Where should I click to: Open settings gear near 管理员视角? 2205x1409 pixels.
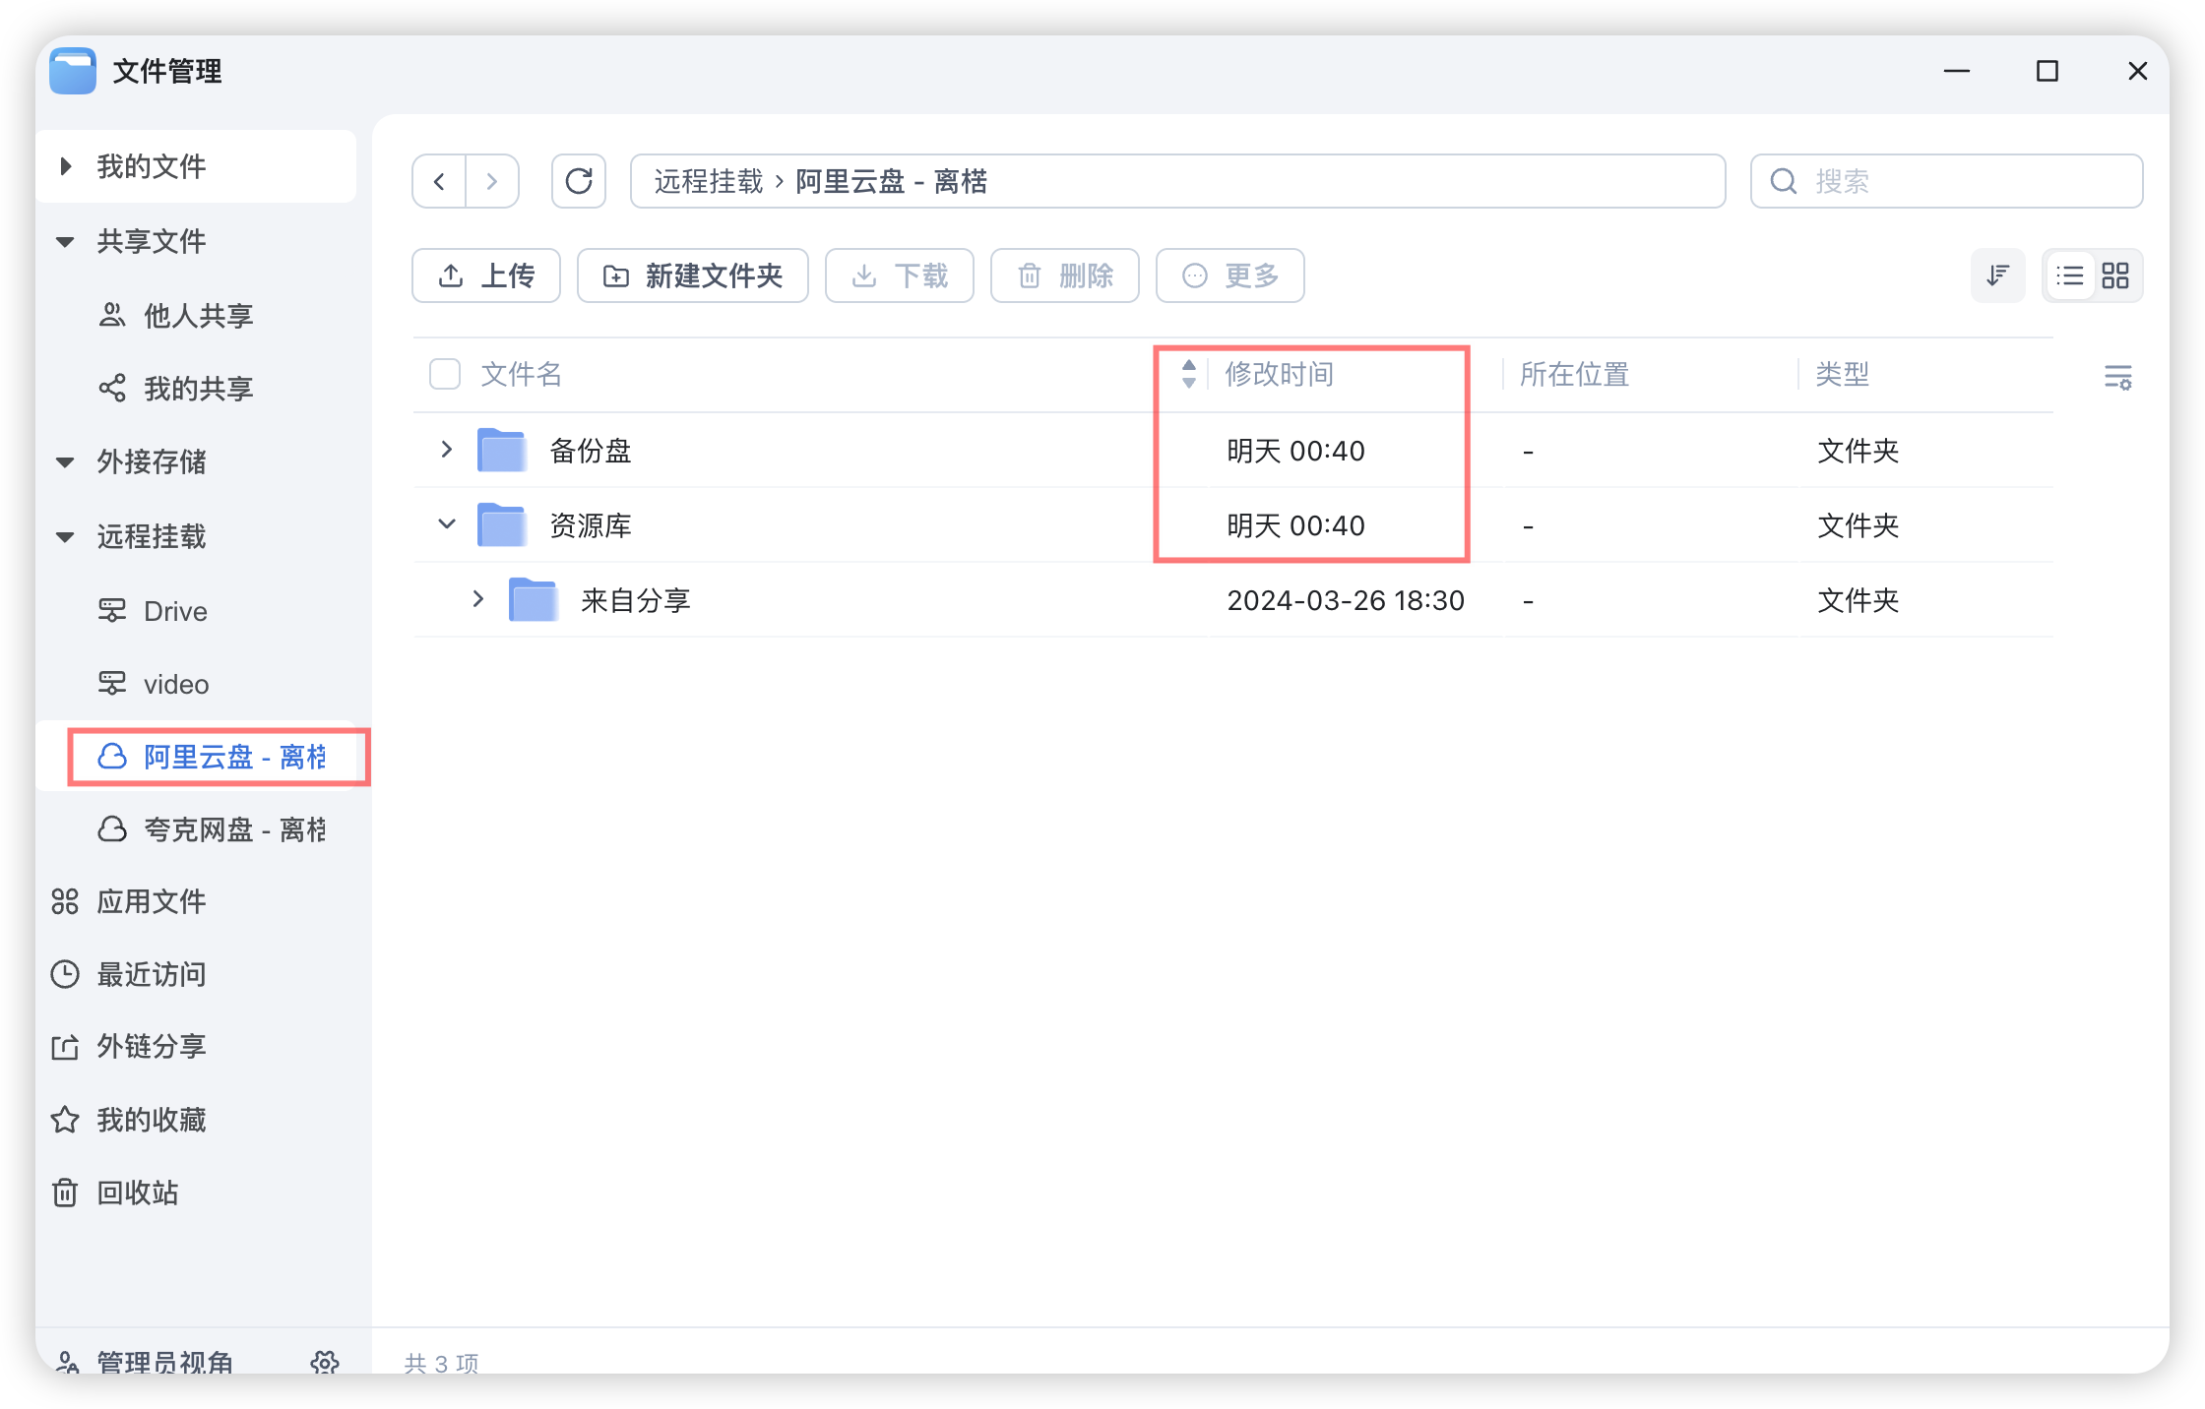coord(325,1362)
